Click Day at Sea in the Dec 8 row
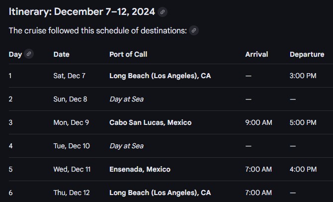The width and height of the screenshot is (333, 202). tap(126, 99)
